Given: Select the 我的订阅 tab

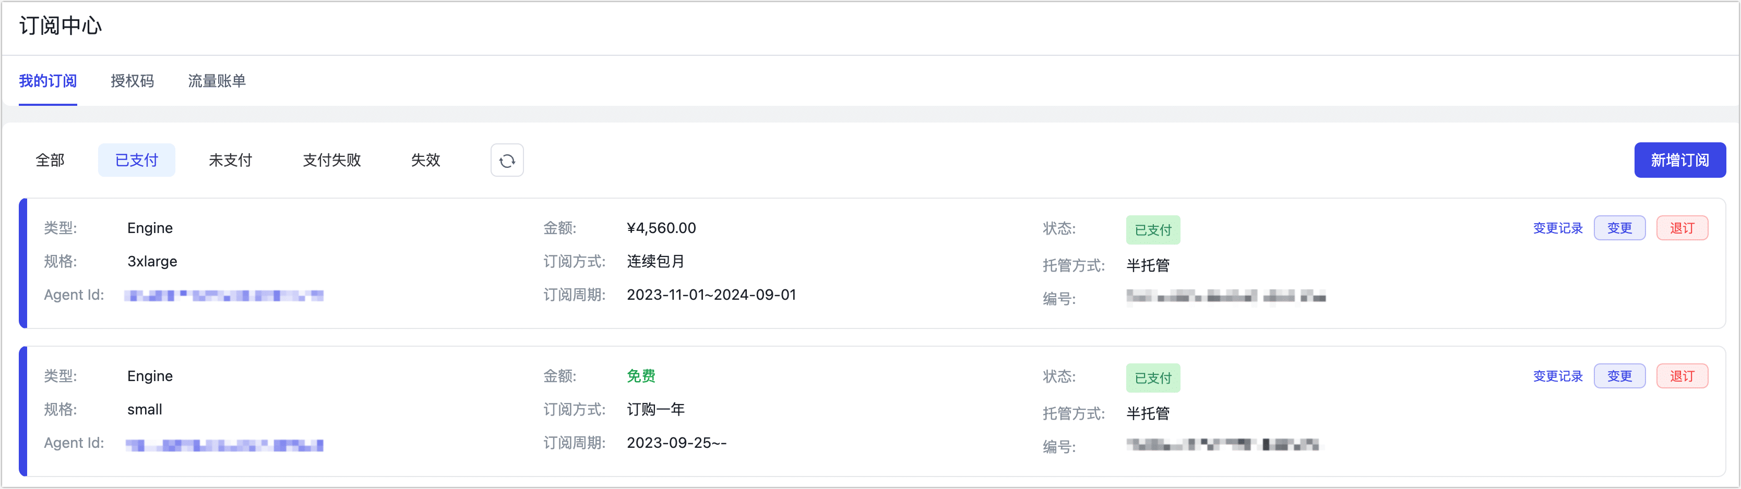Looking at the screenshot, I should coord(48,81).
